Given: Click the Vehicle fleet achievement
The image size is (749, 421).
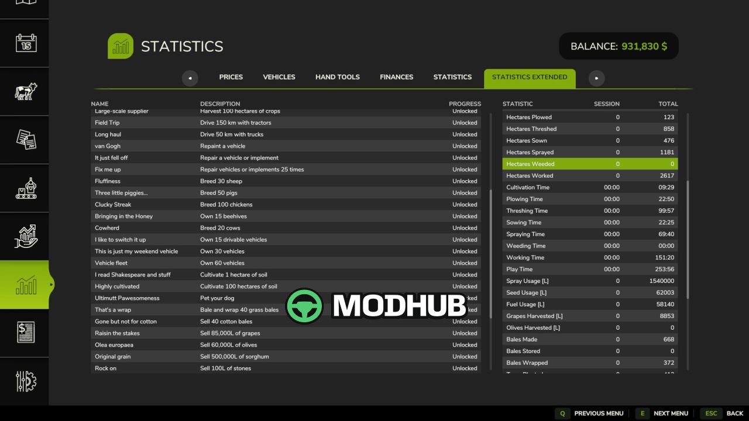Looking at the screenshot, I should [x=286, y=263].
